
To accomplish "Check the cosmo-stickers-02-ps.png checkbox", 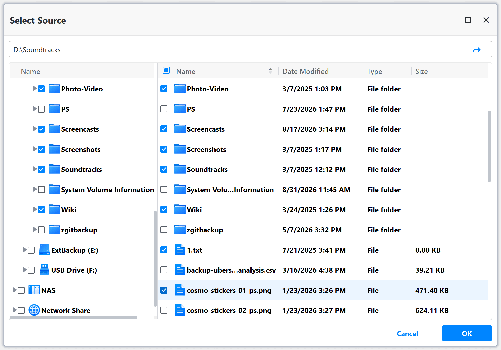I will click(x=164, y=310).
